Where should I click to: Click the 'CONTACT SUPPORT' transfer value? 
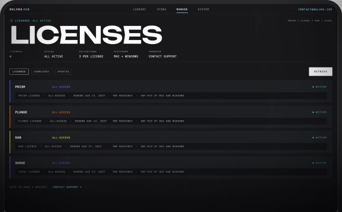[x=163, y=57]
